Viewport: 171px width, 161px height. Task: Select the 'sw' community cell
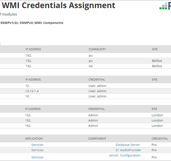[91, 66]
